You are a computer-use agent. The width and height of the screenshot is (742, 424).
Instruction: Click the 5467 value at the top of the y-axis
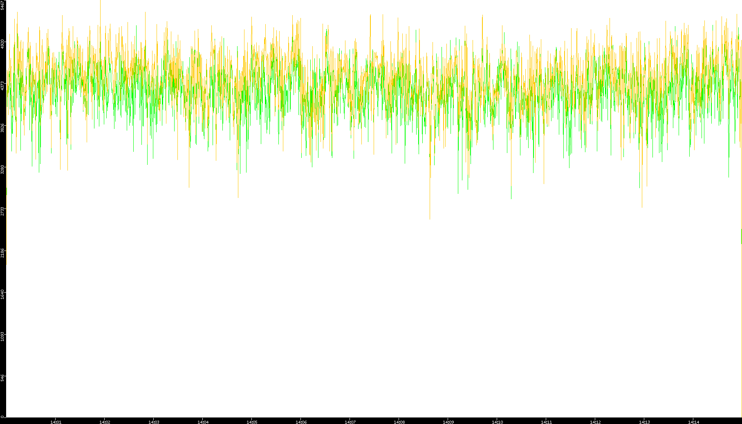[2, 5]
